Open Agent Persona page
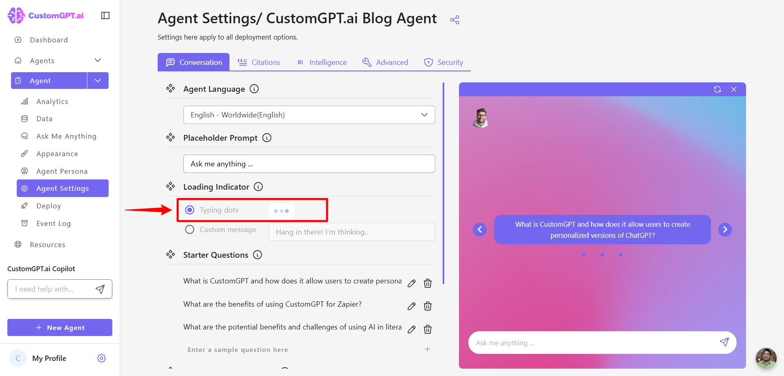This screenshot has width=784, height=376. tap(62, 171)
